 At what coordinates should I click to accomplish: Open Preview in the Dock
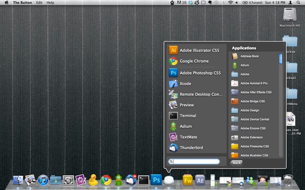click(x=30, y=180)
